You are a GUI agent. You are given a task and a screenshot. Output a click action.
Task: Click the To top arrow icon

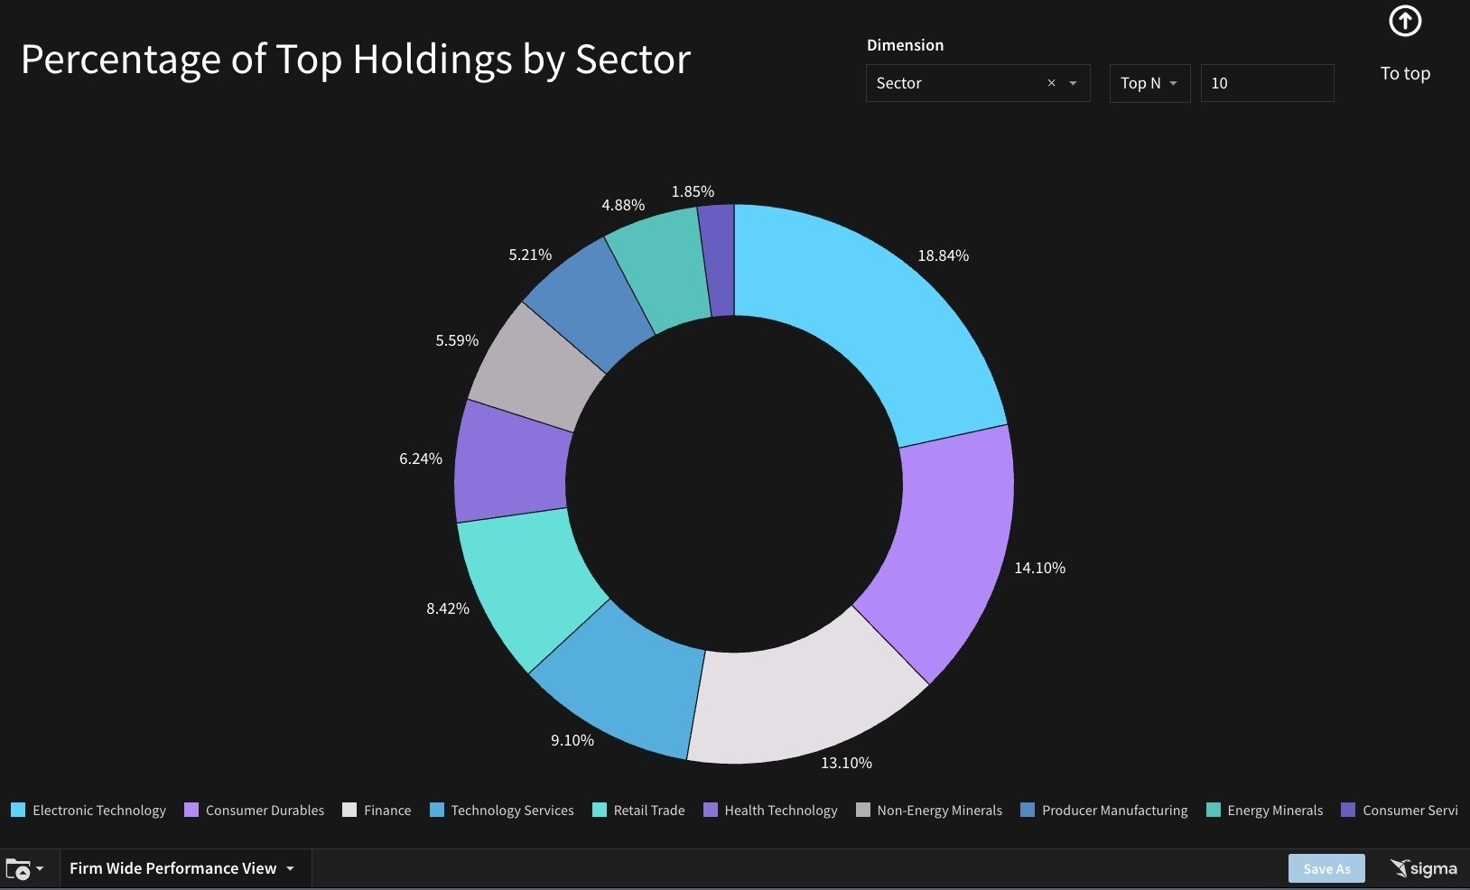coord(1405,21)
